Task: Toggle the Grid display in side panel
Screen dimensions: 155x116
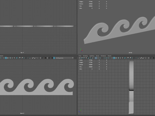Action: [96, 58]
